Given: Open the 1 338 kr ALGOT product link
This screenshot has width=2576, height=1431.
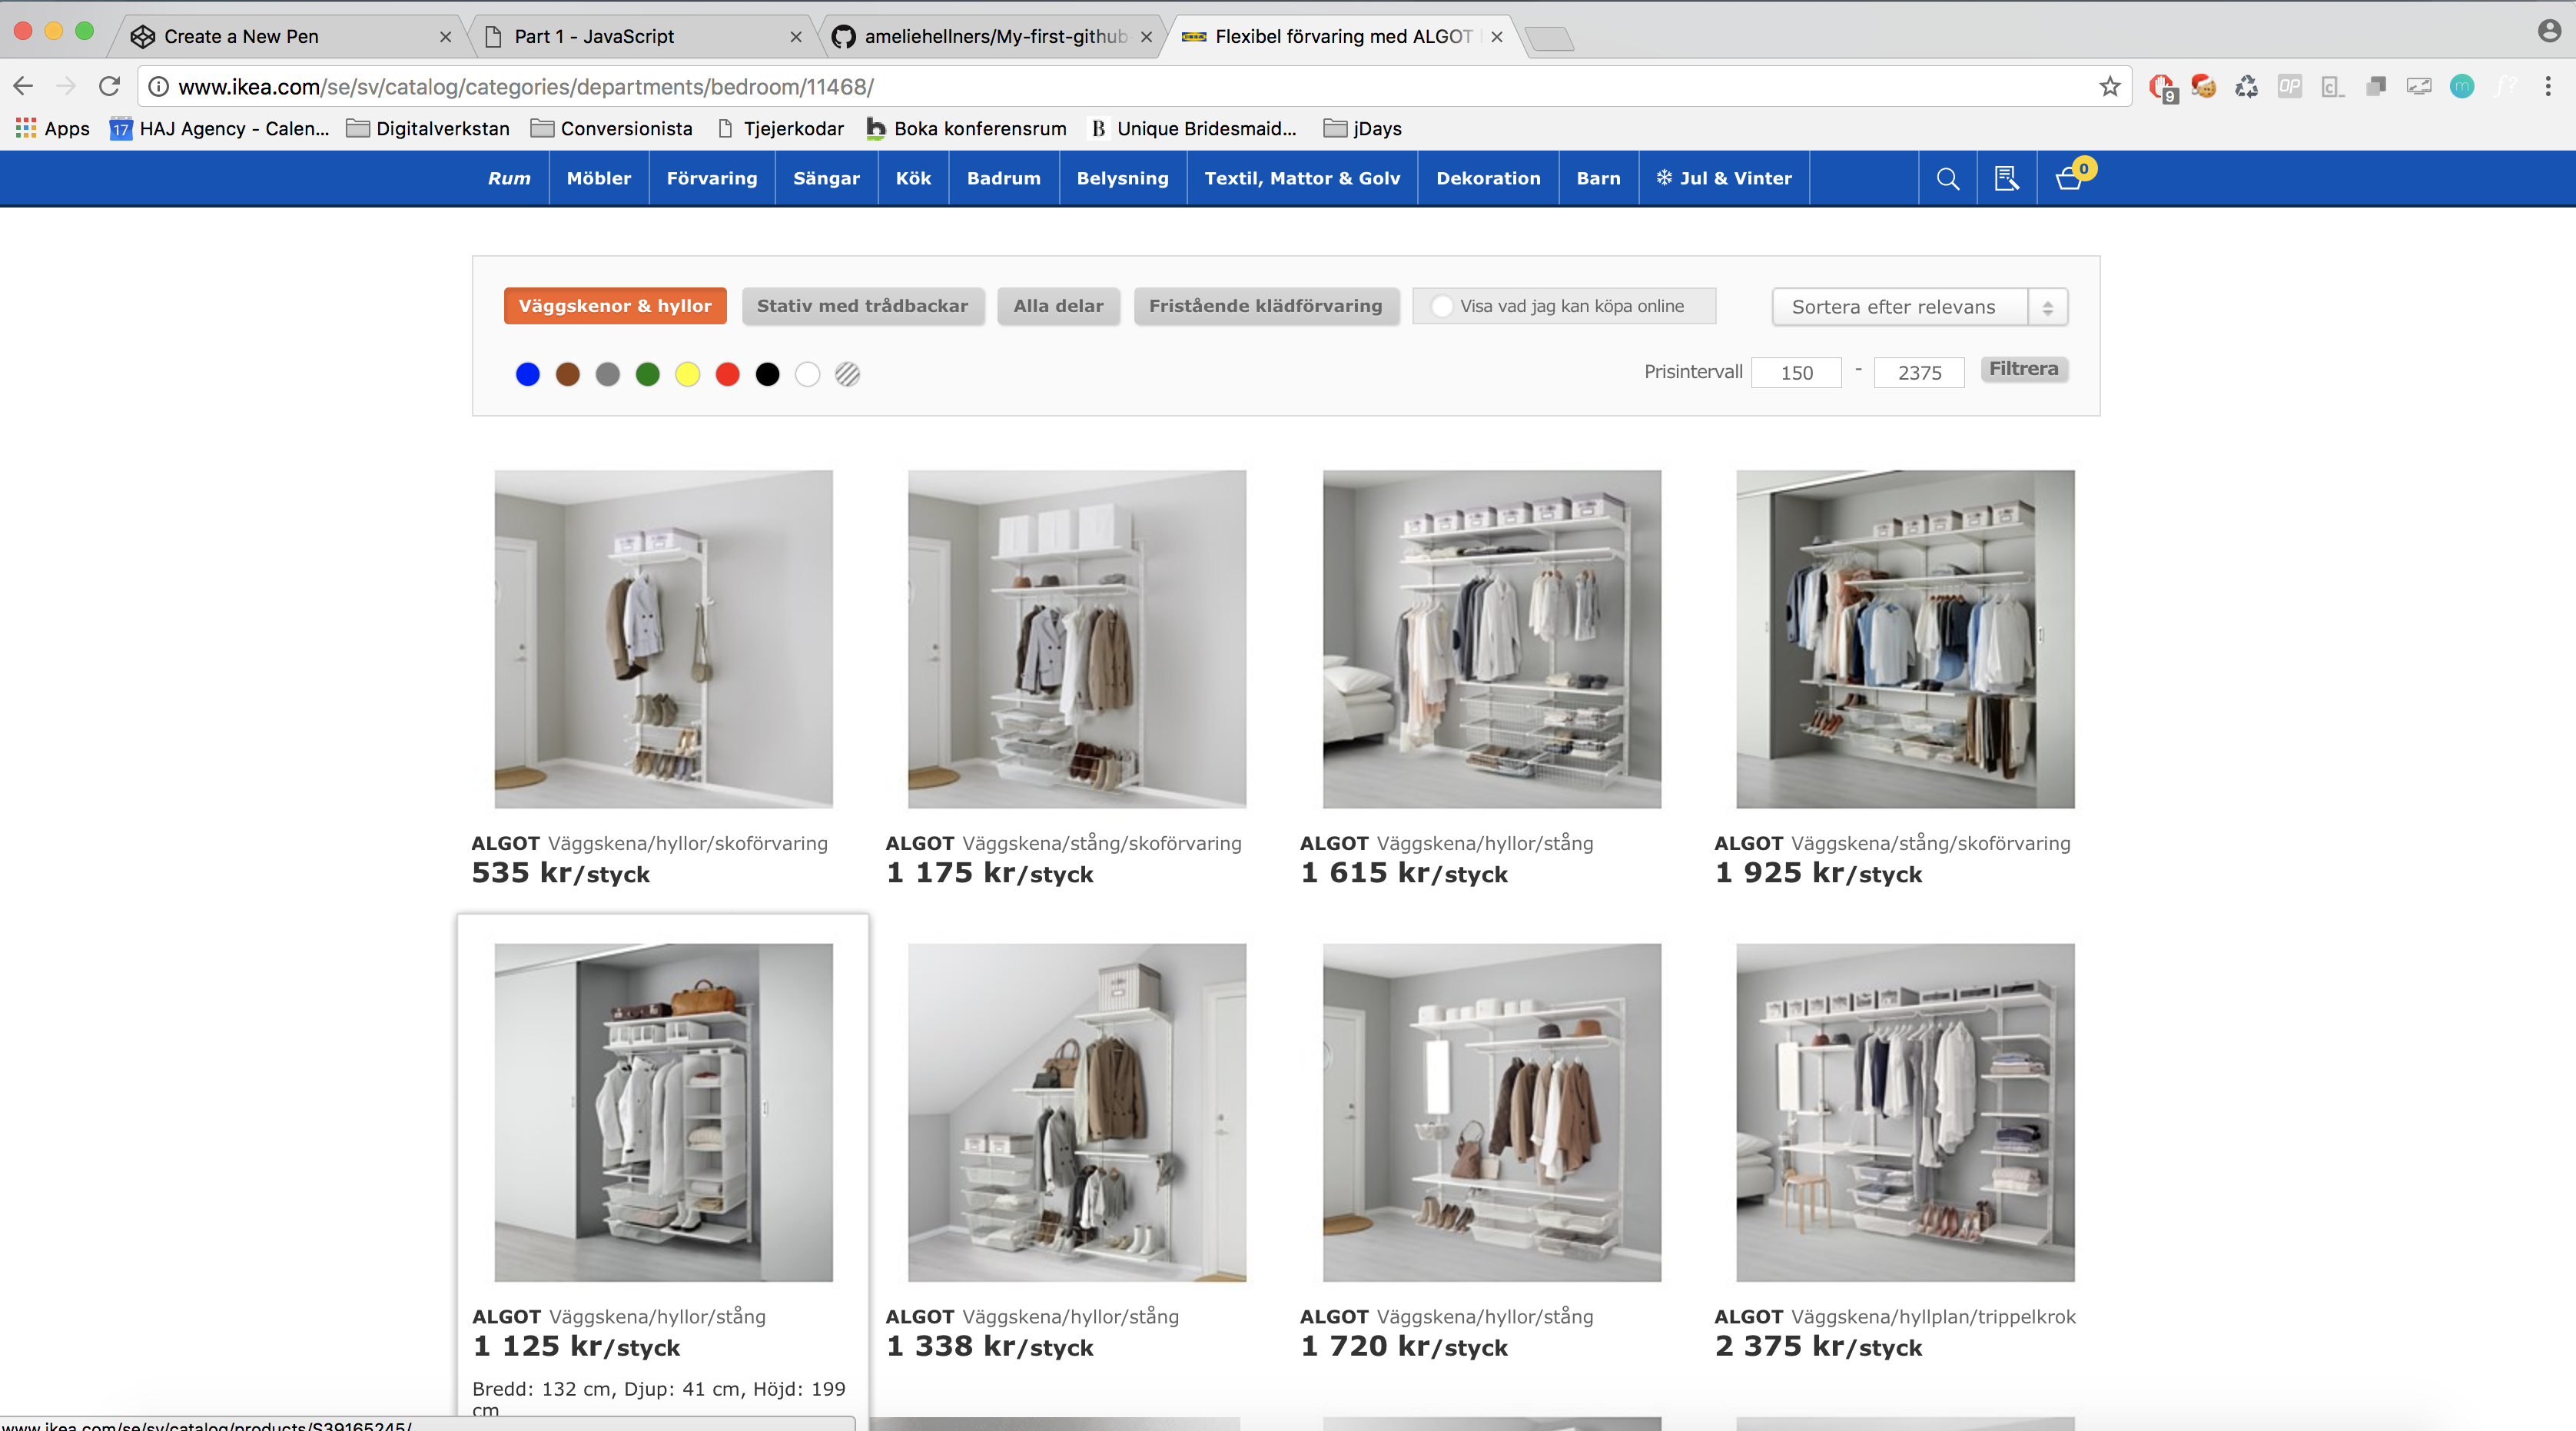Looking at the screenshot, I should [x=1032, y=1317].
